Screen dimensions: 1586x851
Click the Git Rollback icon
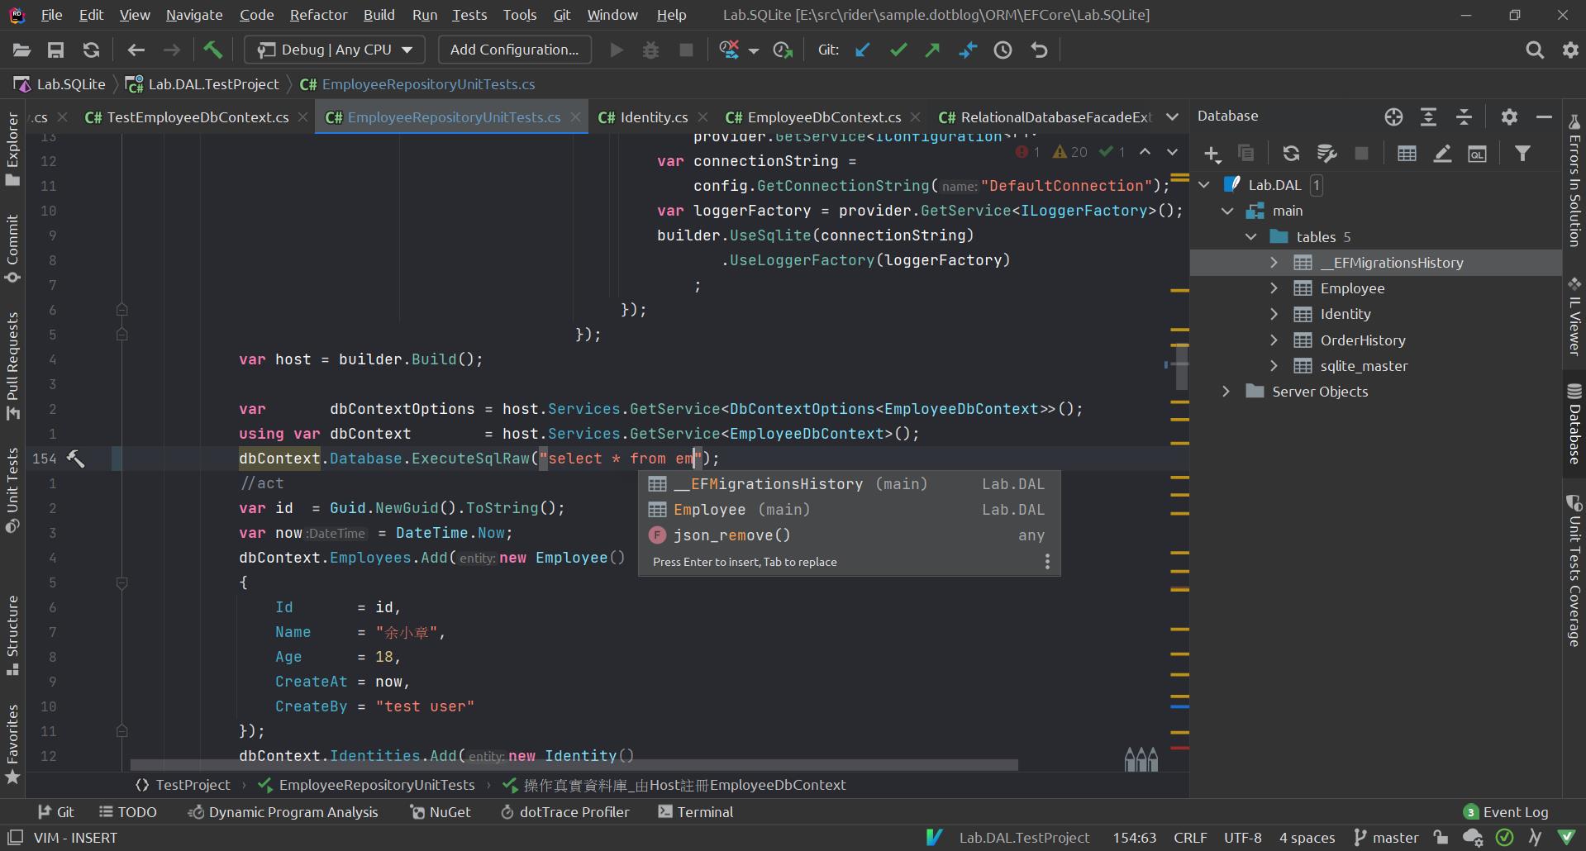(x=1039, y=50)
